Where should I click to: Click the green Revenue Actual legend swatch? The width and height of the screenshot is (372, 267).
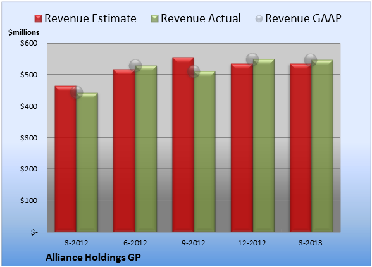154,18
